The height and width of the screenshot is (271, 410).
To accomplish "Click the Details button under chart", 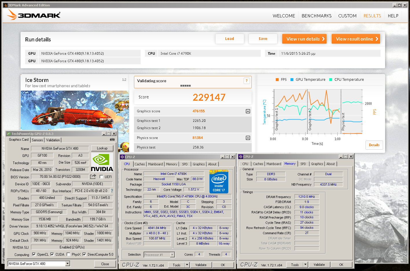I will coord(374,145).
